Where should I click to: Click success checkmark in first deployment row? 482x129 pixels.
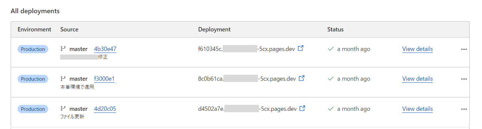point(331,49)
